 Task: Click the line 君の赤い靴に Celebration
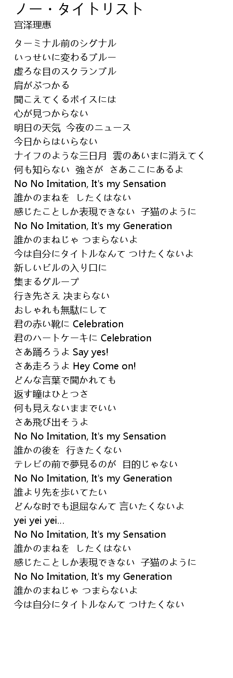pyautogui.click(x=69, y=324)
